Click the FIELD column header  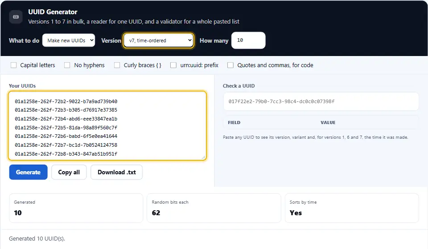[x=234, y=122]
